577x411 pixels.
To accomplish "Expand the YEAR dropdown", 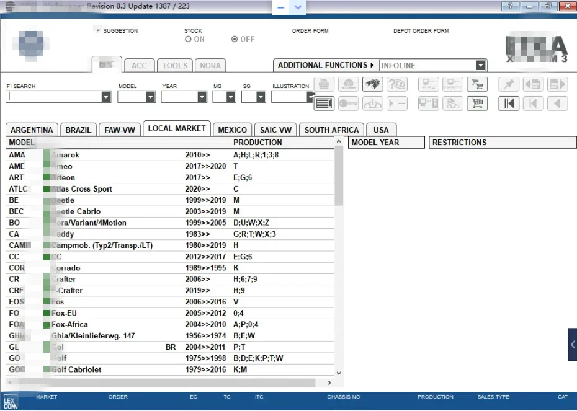I will 202,97.
